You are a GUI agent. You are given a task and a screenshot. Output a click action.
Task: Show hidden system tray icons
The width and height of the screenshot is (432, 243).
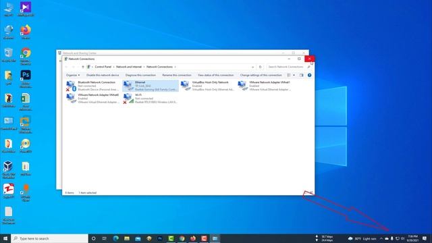click(381, 238)
